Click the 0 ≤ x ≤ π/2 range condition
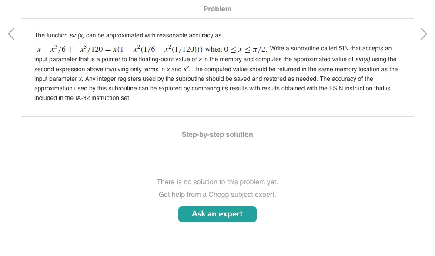This screenshot has height=256, width=435. point(246,49)
